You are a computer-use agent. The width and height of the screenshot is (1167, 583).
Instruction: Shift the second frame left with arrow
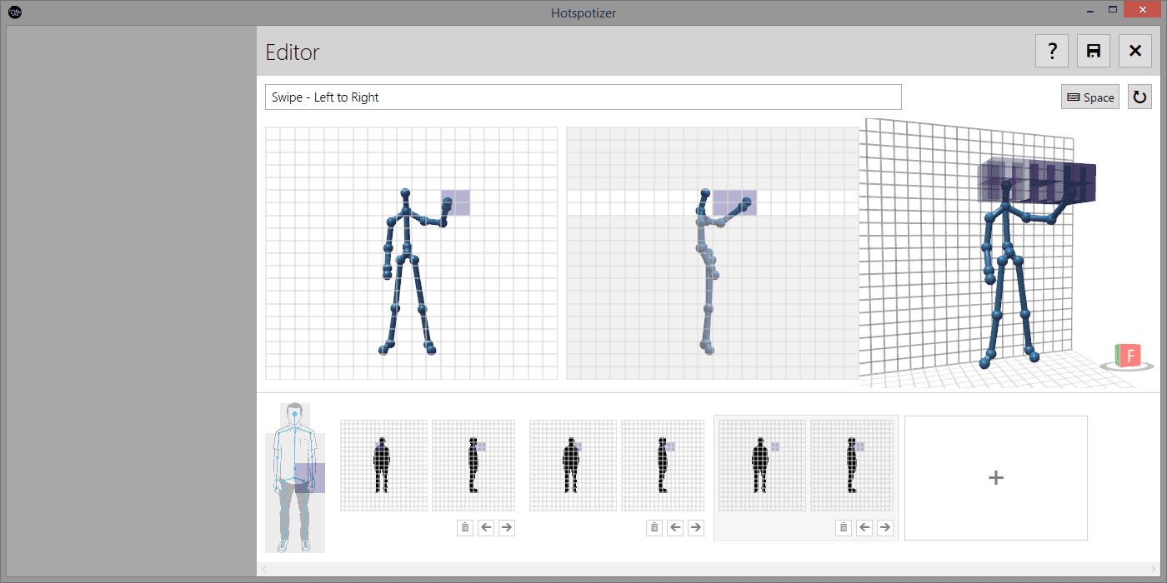tap(675, 527)
